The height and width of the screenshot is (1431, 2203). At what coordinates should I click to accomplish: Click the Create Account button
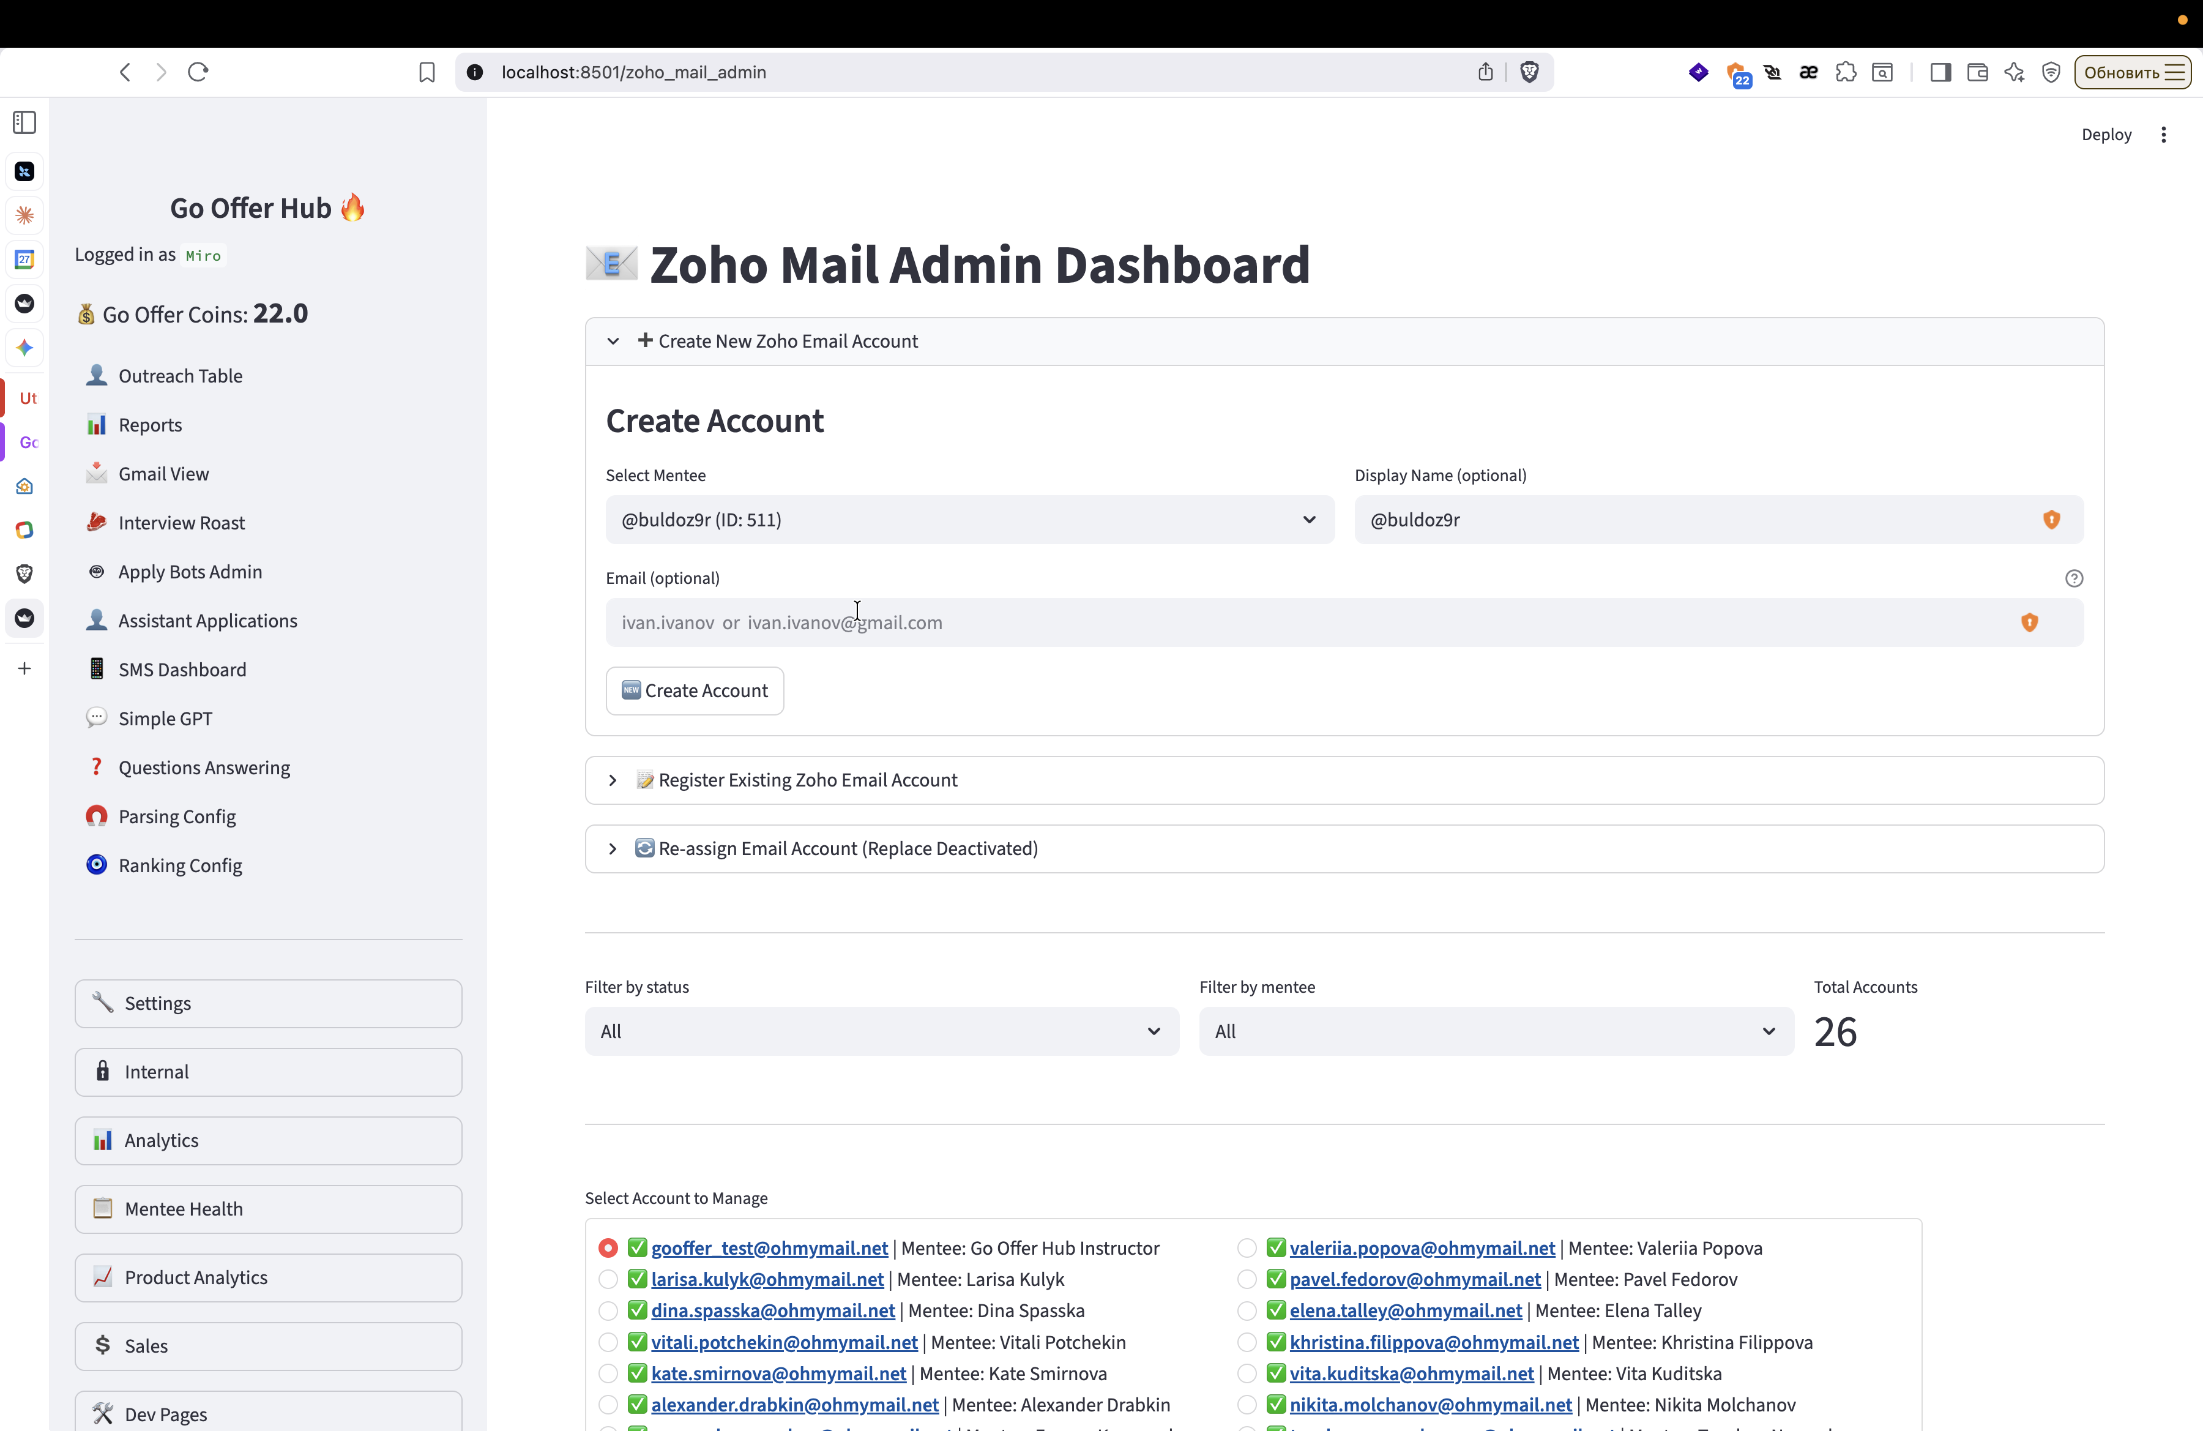pos(694,690)
